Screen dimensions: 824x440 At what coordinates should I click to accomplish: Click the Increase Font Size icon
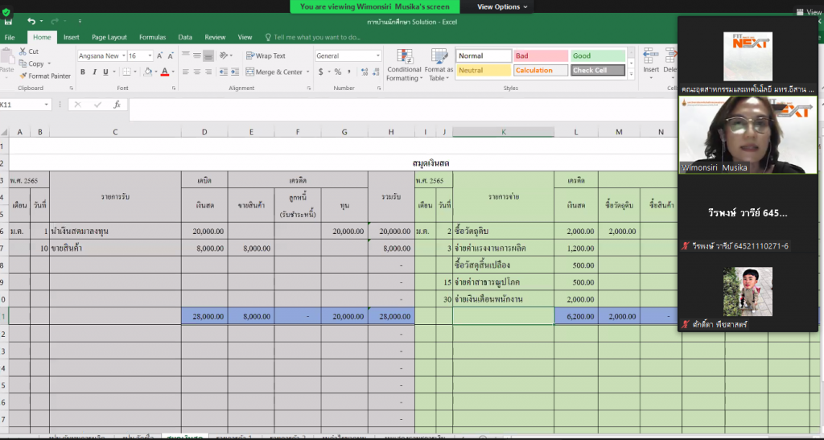160,56
